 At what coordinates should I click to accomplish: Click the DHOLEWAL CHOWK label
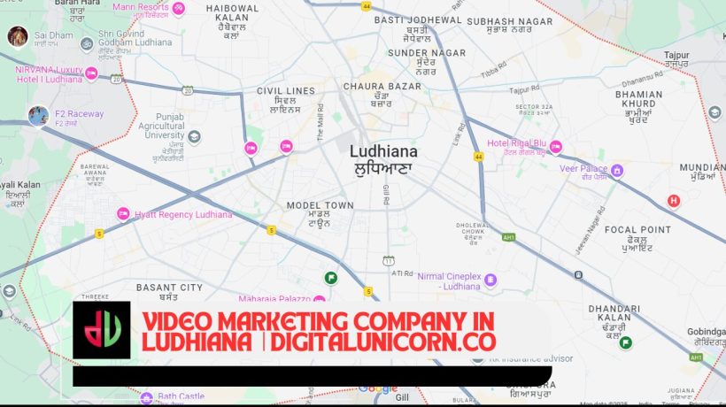click(473, 228)
